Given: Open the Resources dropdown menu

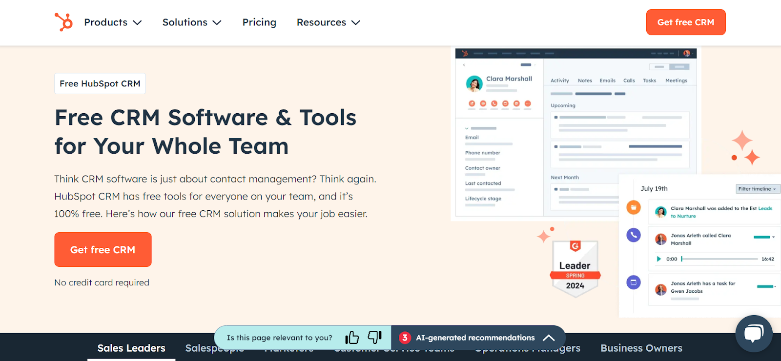Looking at the screenshot, I should pyautogui.click(x=329, y=22).
